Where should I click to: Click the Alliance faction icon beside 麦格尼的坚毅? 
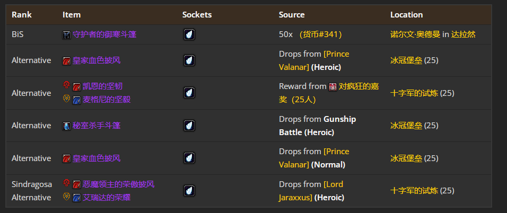(66, 99)
